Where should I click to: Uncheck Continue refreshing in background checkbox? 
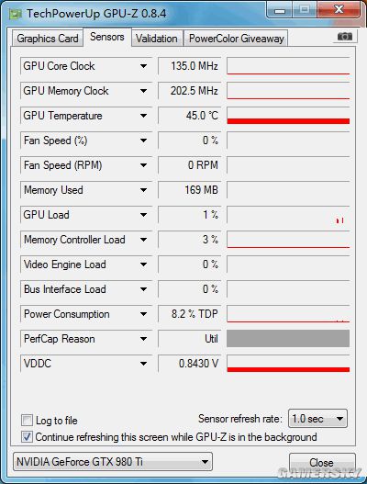point(27,437)
